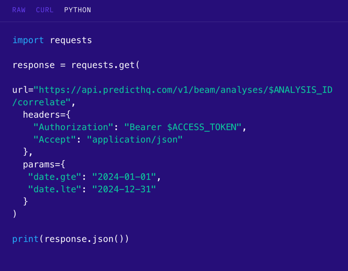Select the PYTHON tab
The width and height of the screenshot is (348, 271).
77,10
